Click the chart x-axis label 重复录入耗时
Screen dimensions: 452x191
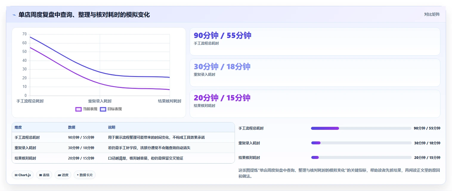tap(100, 101)
